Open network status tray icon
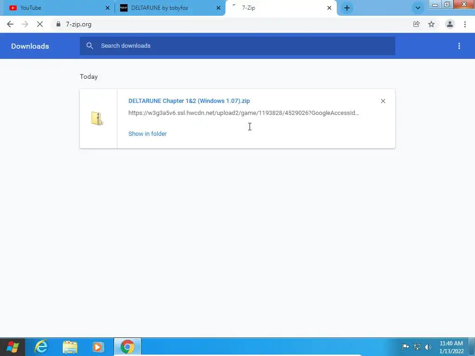 (417, 347)
